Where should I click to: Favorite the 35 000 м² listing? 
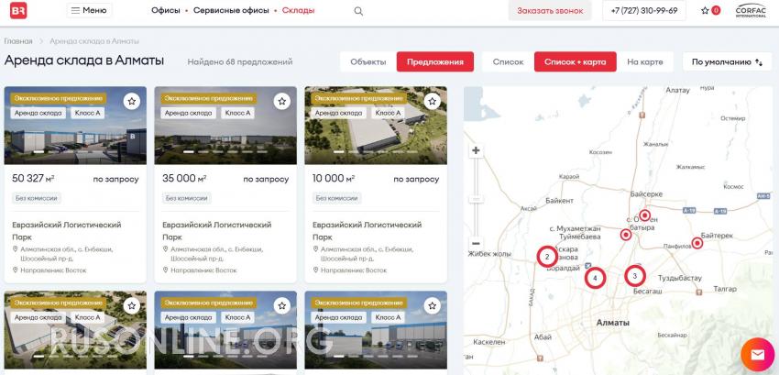point(282,102)
